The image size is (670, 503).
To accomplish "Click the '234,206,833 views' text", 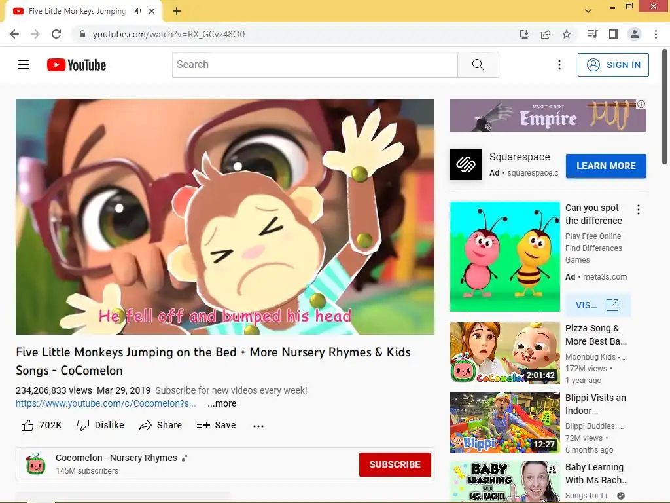I will click(x=54, y=390).
